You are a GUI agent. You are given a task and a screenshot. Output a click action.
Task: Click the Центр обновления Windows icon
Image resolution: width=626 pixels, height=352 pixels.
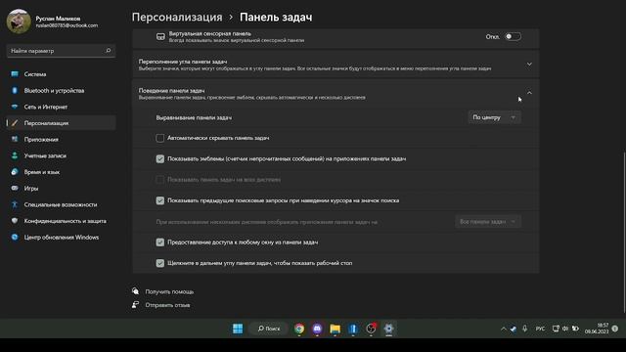[x=15, y=237]
